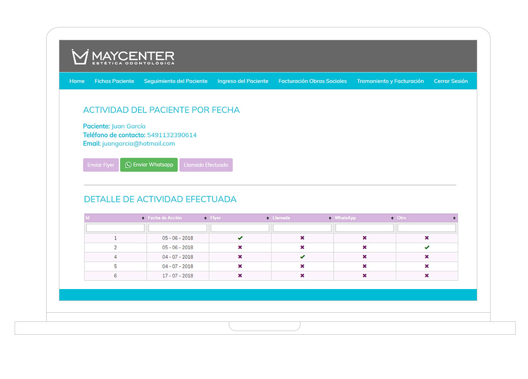This screenshot has height=379, width=528.
Task: Click Llamada cross in row 1
Action: (x=302, y=238)
